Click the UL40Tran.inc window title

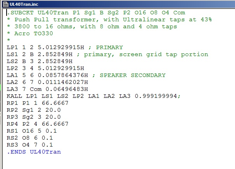24,4
